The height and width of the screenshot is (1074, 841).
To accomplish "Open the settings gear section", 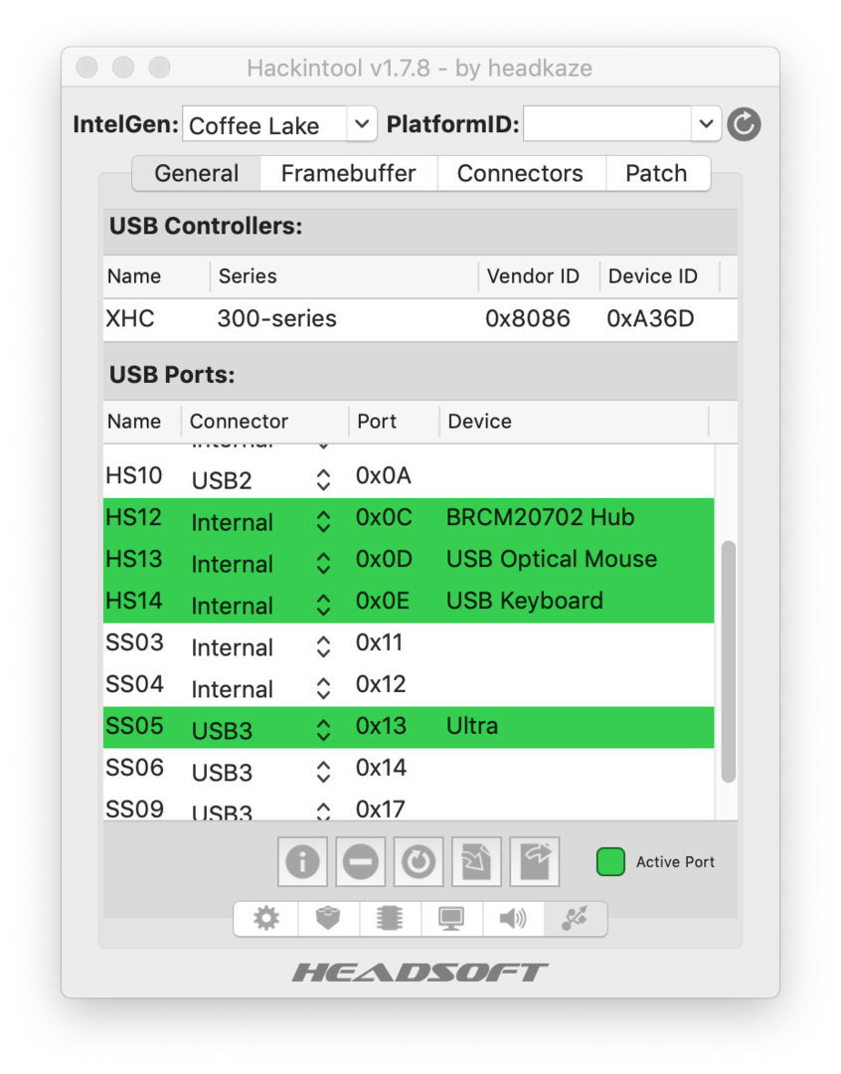I will (x=265, y=918).
